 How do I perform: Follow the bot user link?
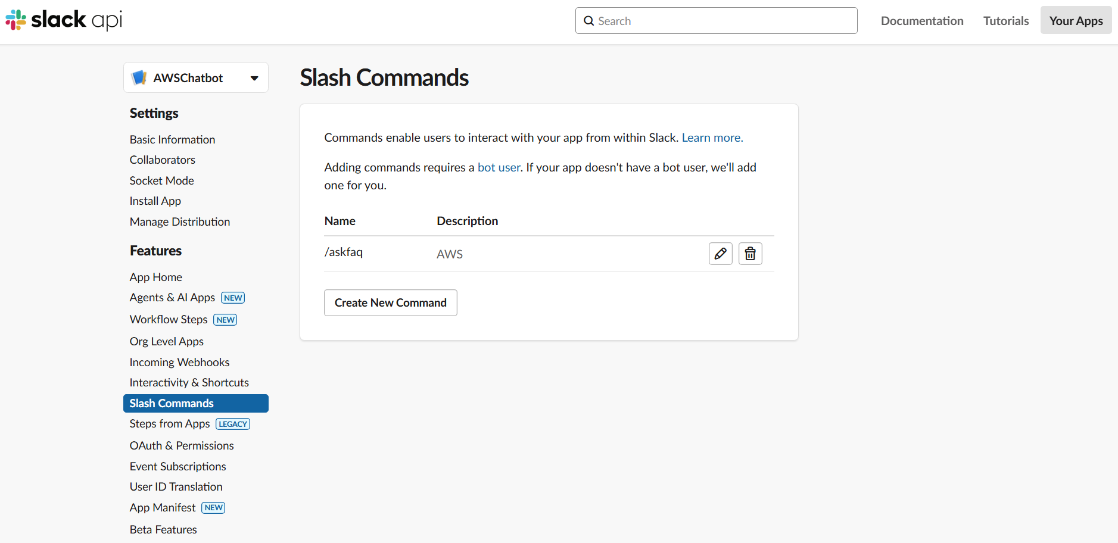499,167
